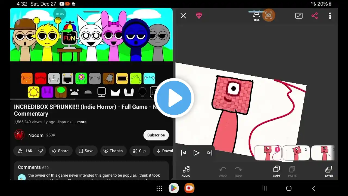The width and height of the screenshot is (348, 196).
Task: Select the brown bucket Sprunki icon
Action: [x=108, y=79]
